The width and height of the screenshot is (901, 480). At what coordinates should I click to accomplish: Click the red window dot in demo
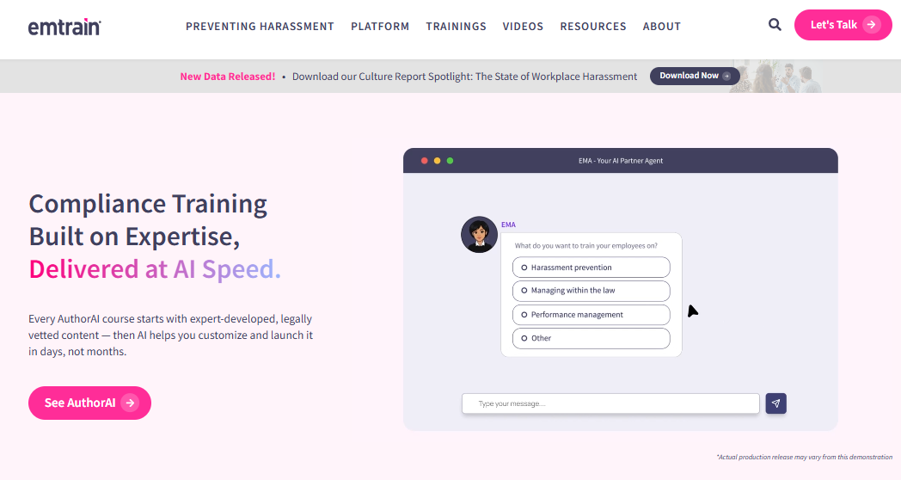[x=424, y=161]
